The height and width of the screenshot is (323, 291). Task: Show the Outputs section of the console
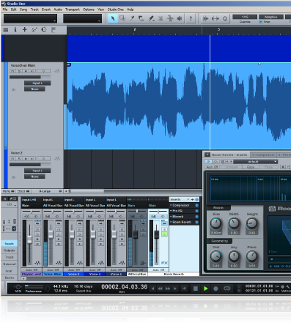point(10,250)
